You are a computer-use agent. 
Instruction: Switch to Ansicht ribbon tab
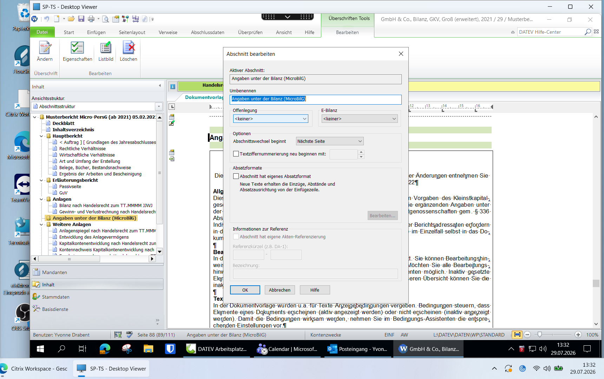pos(284,32)
